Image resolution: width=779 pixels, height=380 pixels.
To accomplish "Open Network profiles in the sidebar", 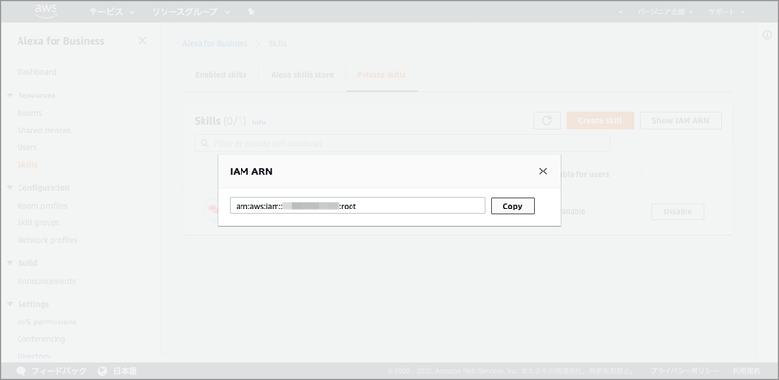I will (x=47, y=240).
